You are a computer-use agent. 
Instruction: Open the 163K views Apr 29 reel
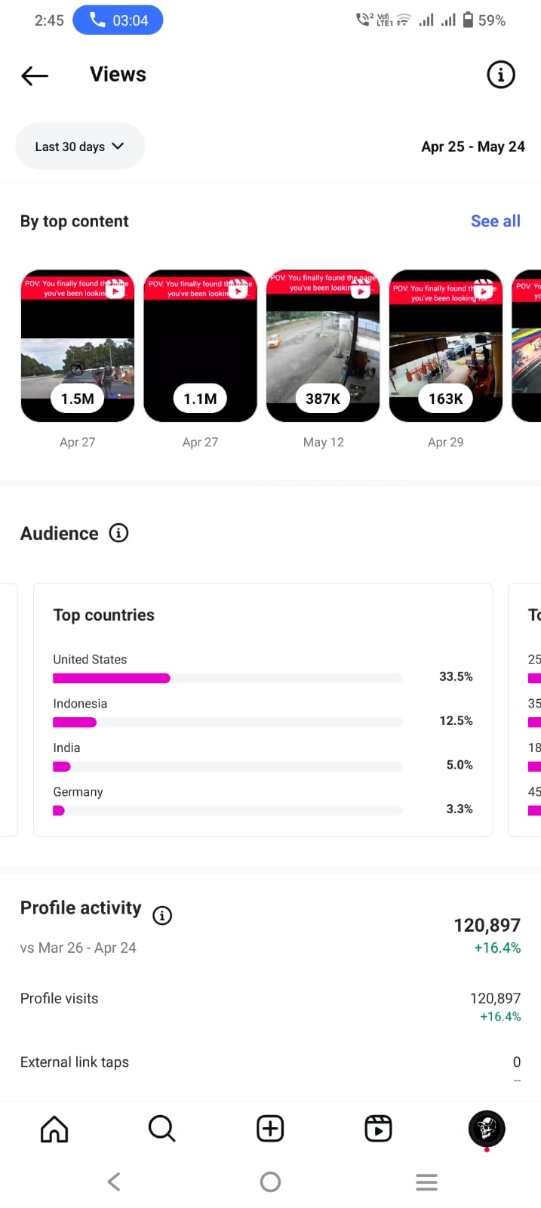[x=446, y=346]
